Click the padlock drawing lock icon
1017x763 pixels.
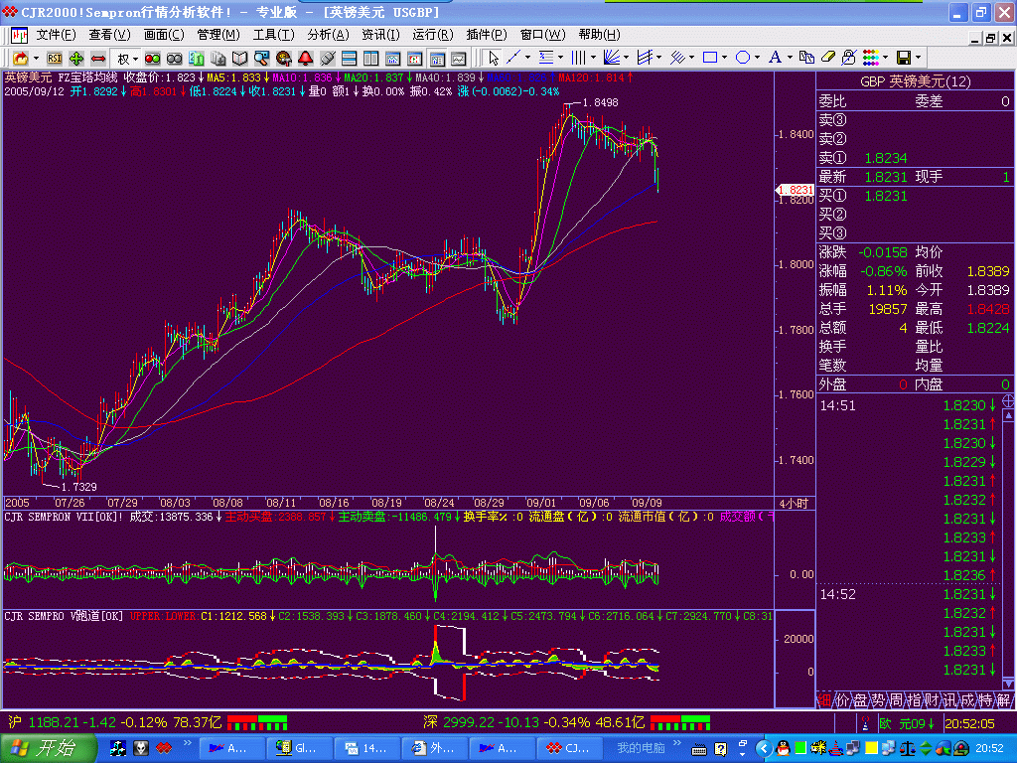point(849,58)
